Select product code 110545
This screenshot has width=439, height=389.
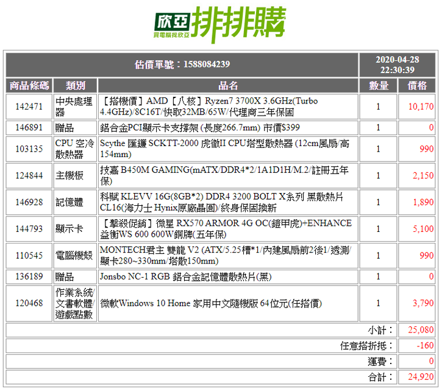point(29,256)
